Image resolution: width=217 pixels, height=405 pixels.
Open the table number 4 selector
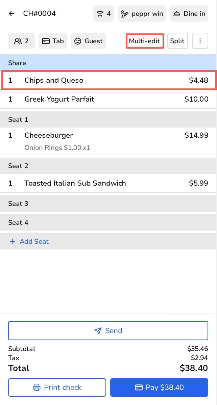(103, 14)
